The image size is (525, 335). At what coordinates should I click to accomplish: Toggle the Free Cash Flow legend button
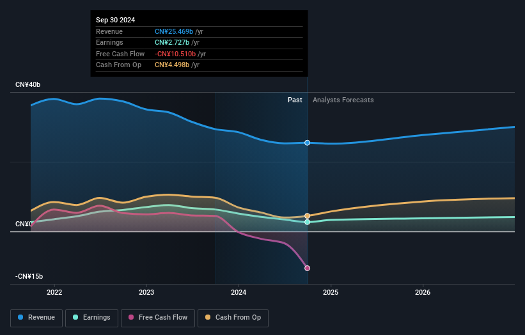coord(158,318)
